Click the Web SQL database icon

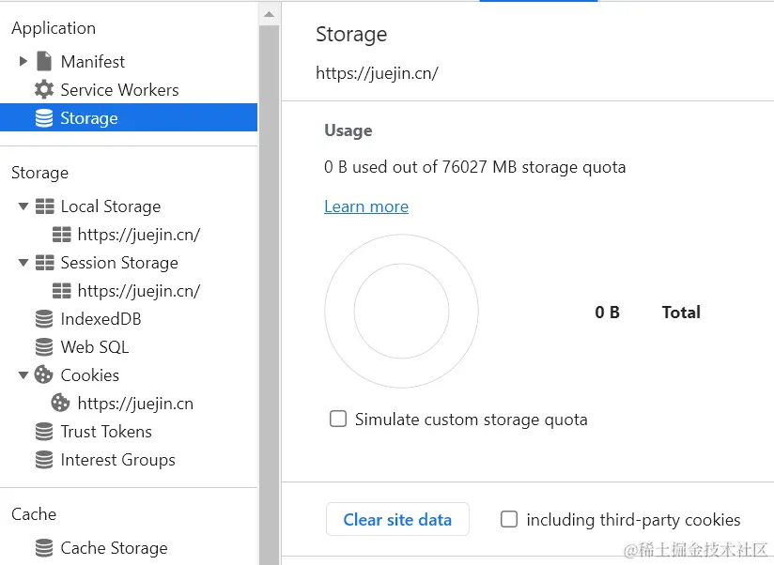(44, 347)
